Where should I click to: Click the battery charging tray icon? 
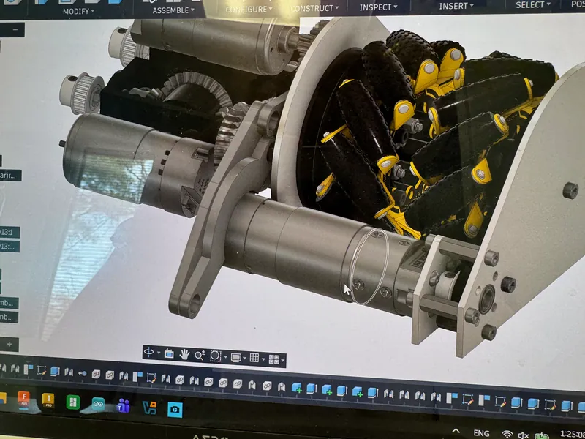541,435
